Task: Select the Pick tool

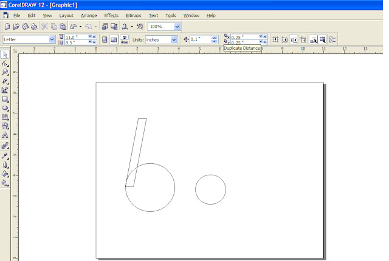Action: click(x=5, y=55)
